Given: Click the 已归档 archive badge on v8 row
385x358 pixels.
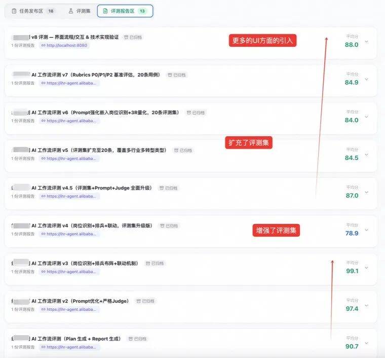Looking at the screenshot, I should tap(133, 37).
